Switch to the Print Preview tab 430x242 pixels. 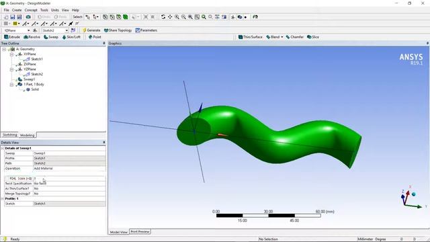pyautogui.click(x=140, y=232)
